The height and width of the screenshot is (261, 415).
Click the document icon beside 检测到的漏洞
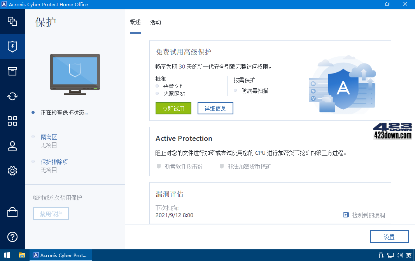click(x=345, y=215)
